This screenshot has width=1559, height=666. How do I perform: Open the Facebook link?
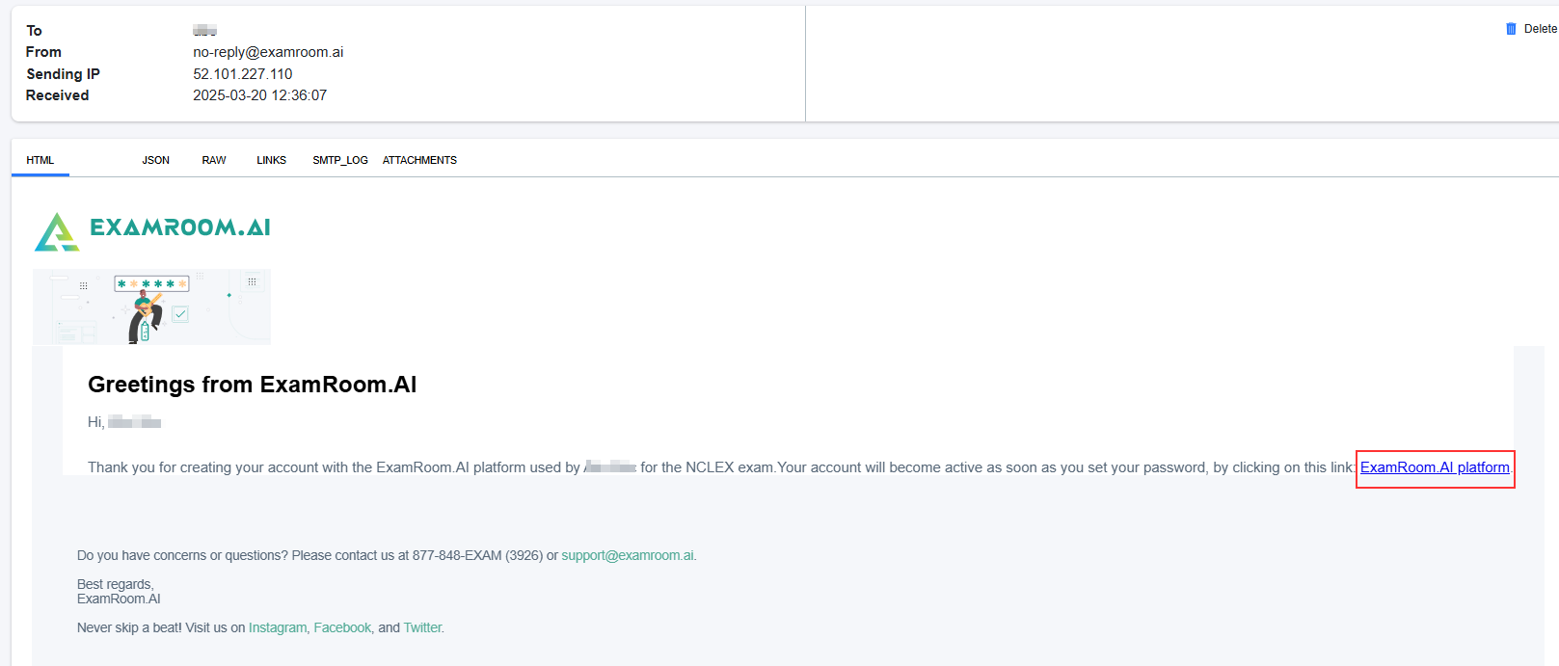click(x=342, y=627)
